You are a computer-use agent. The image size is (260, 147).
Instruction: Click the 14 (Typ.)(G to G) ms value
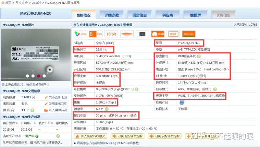click(192, 83)
